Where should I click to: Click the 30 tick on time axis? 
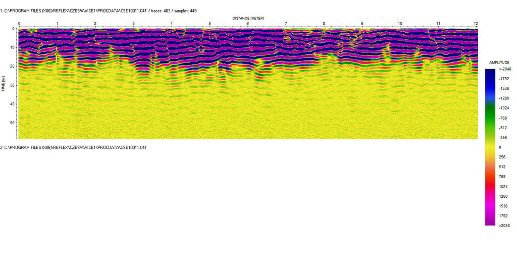[x=13, y=85]
